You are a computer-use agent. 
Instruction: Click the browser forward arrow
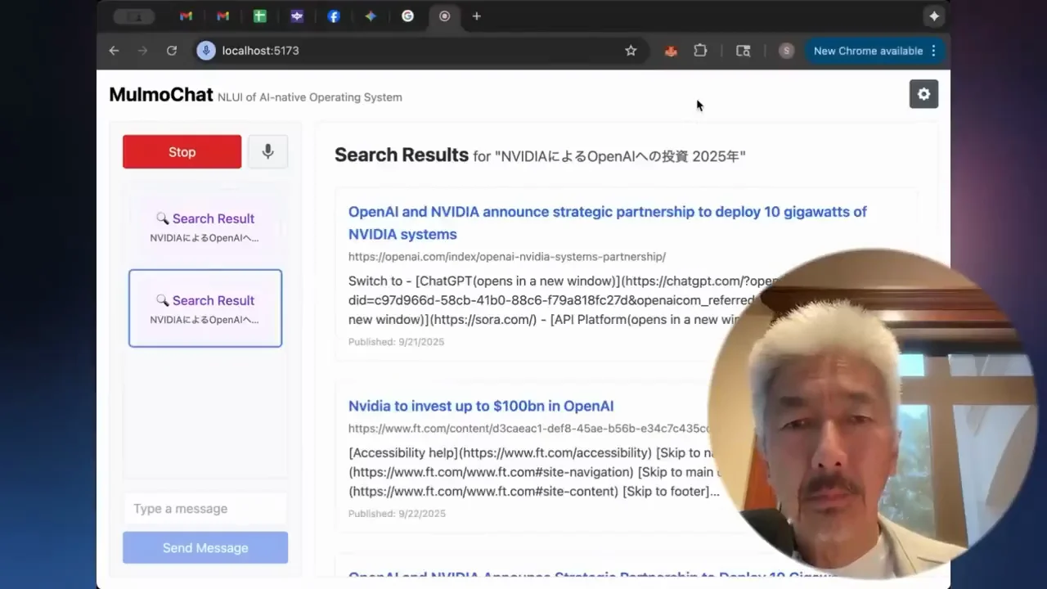coord(143,51)
